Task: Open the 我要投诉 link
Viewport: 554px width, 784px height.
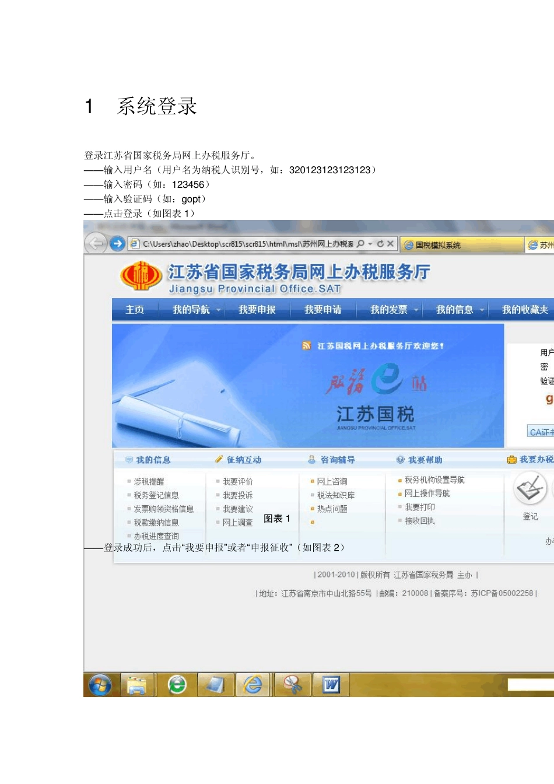Action: coord(238,495)
